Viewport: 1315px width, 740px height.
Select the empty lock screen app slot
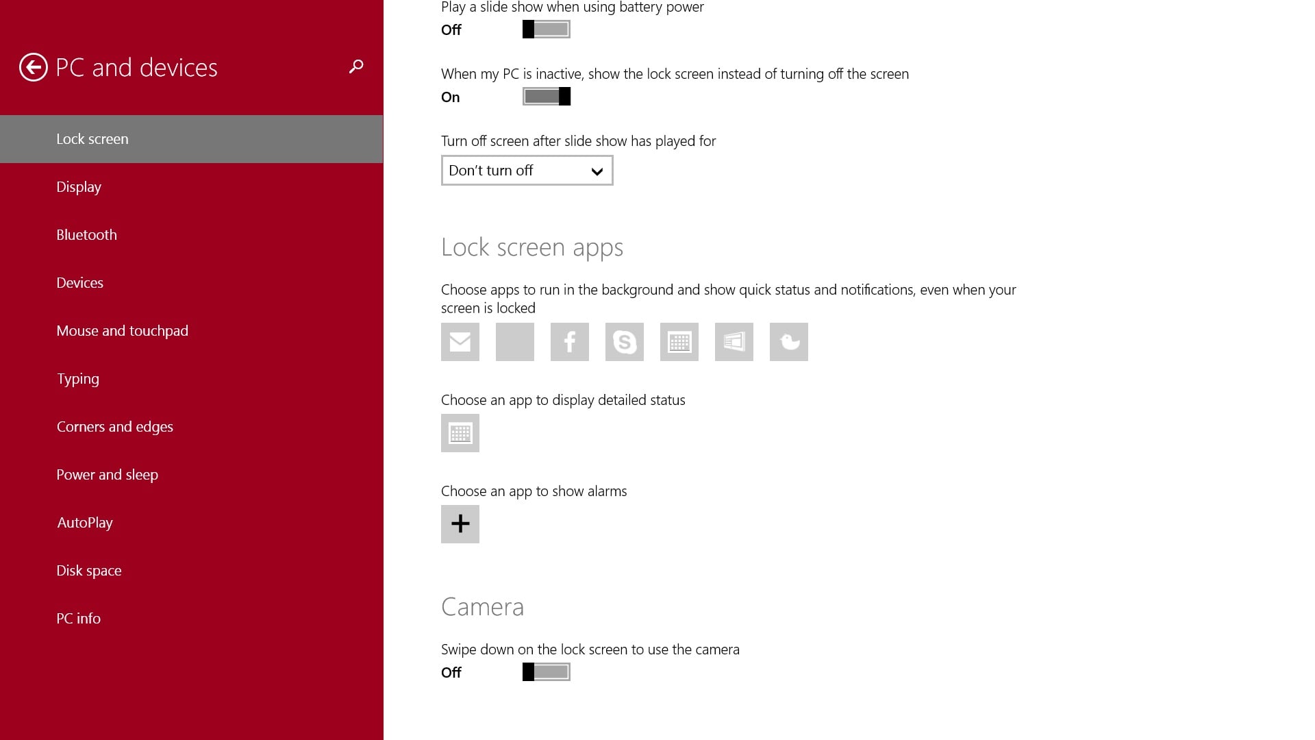click(x=514, y=342)
